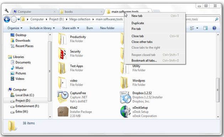Click the '38 items' status text

28,123
